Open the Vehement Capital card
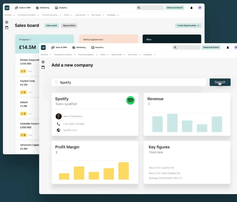237x202 pixels. [x=28, y=147]
